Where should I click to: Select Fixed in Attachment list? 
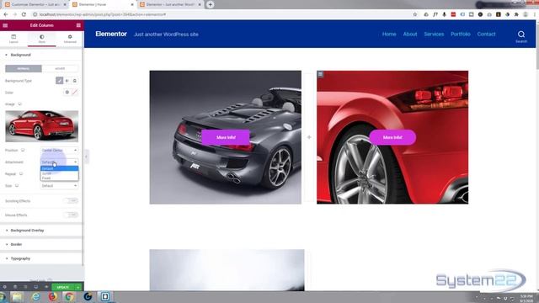point(60,178)
